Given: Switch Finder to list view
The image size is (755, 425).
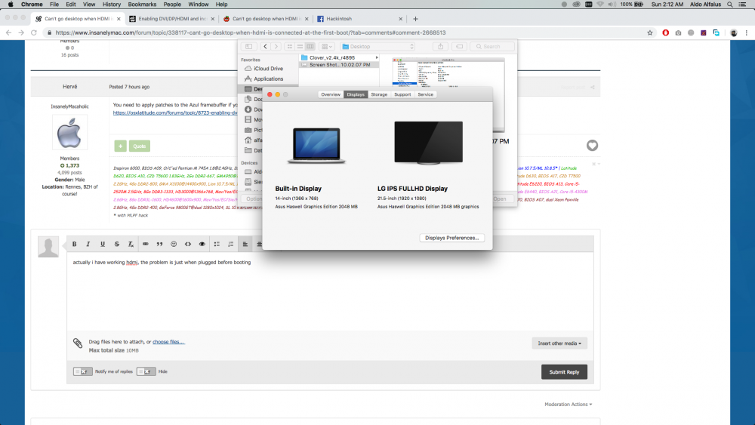Looking at the screenshot, I should [300, 47].
